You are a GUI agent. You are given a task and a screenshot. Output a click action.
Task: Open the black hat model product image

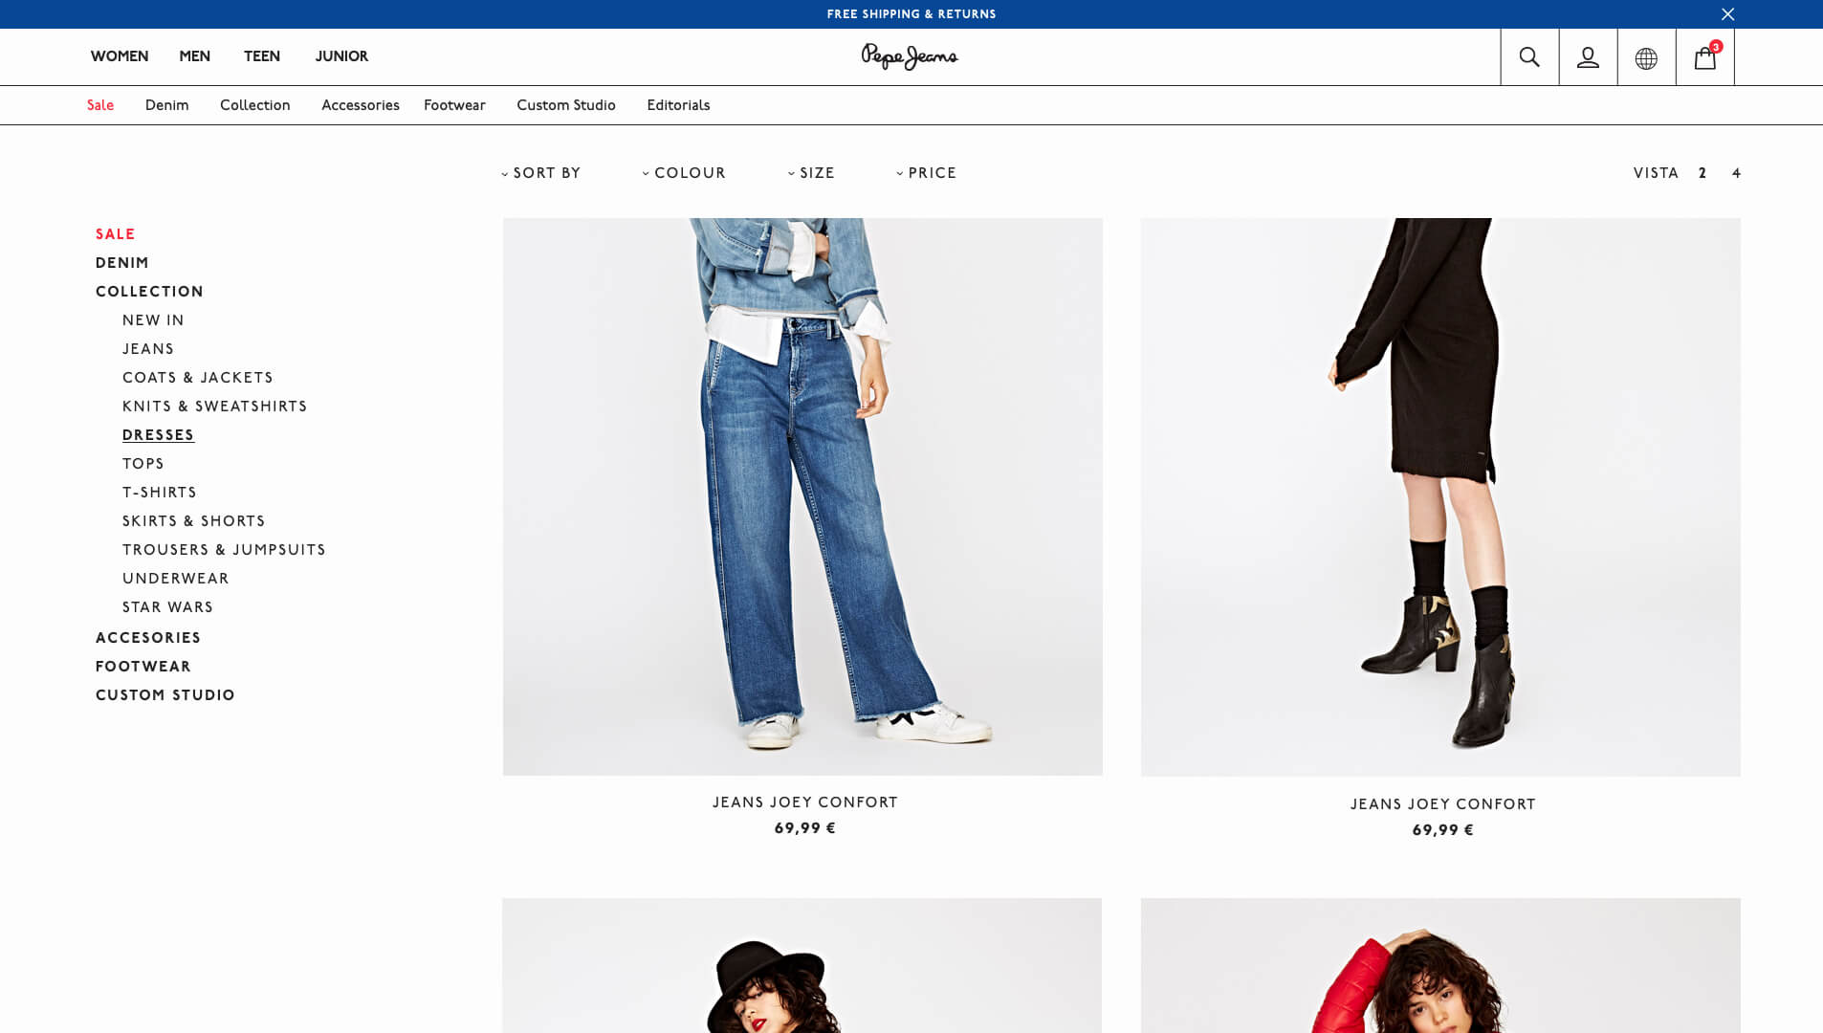(802, 965)
